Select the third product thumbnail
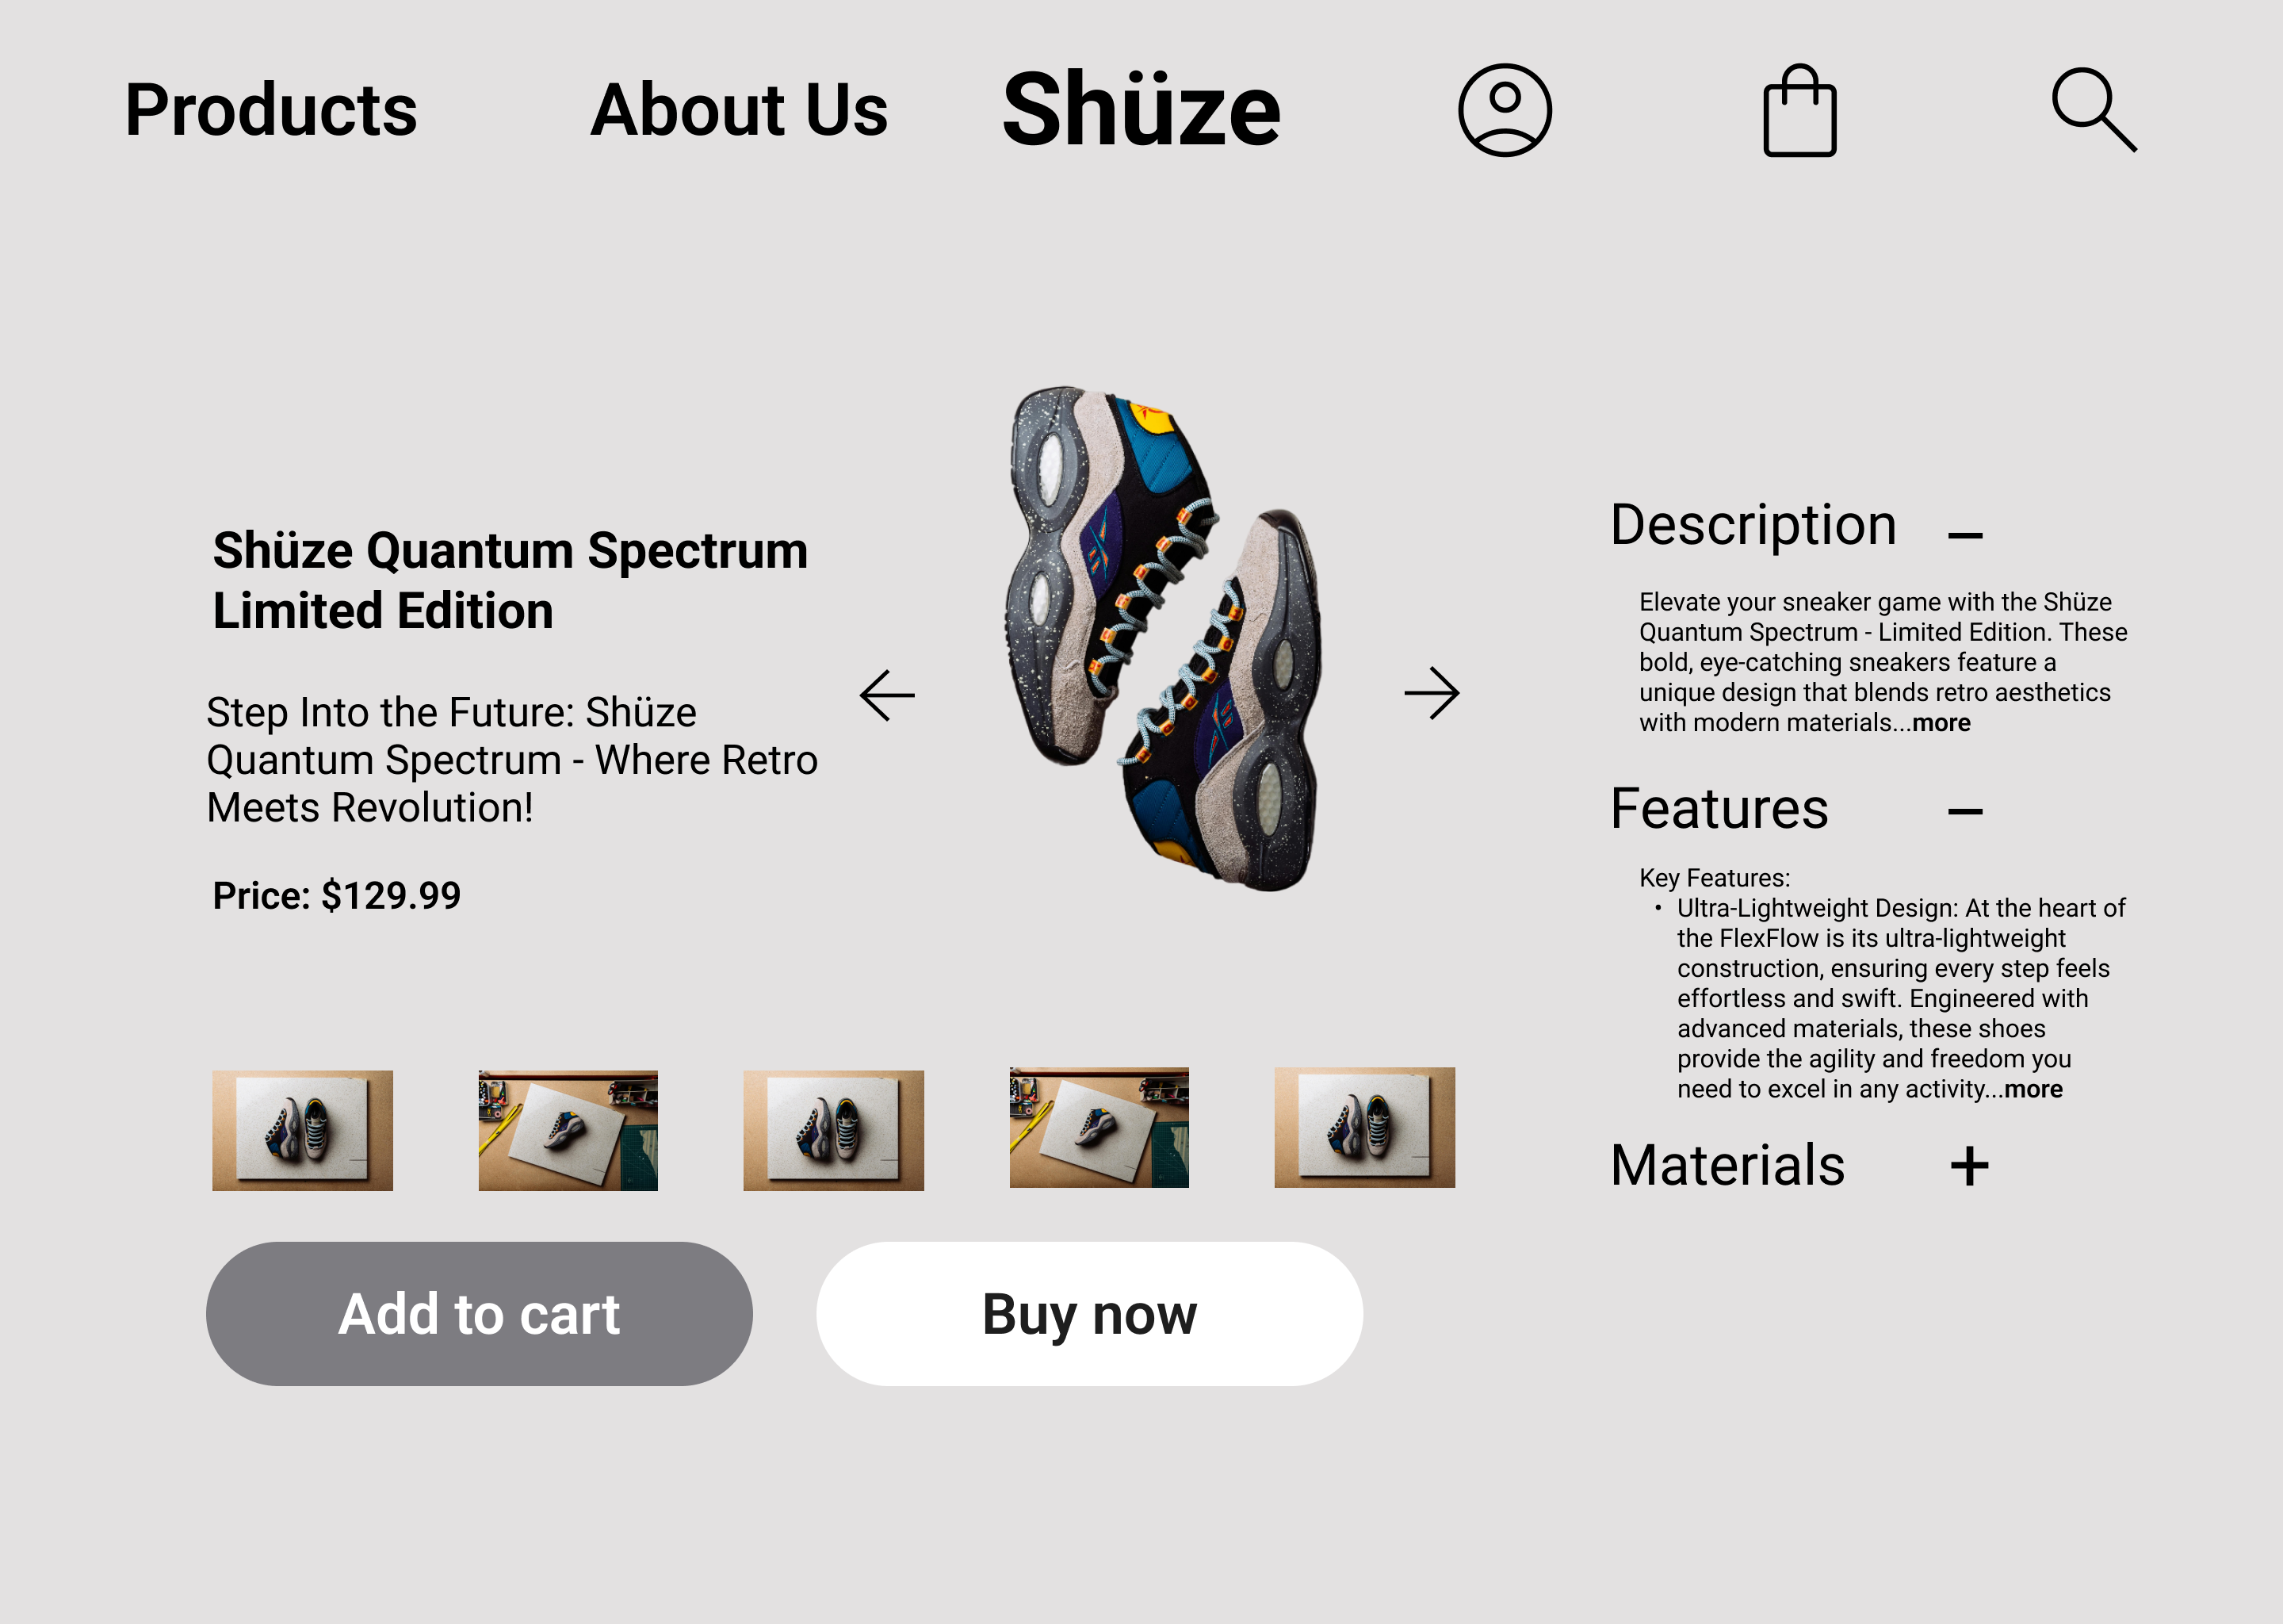The image size is (2283, 1624). pos(834,1130)
